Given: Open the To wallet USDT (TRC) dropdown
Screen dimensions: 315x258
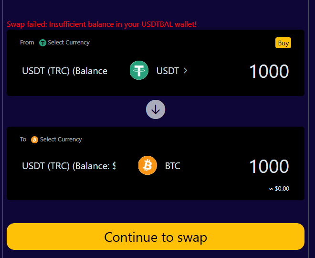Looking at the screenshot, I should 69,166.
